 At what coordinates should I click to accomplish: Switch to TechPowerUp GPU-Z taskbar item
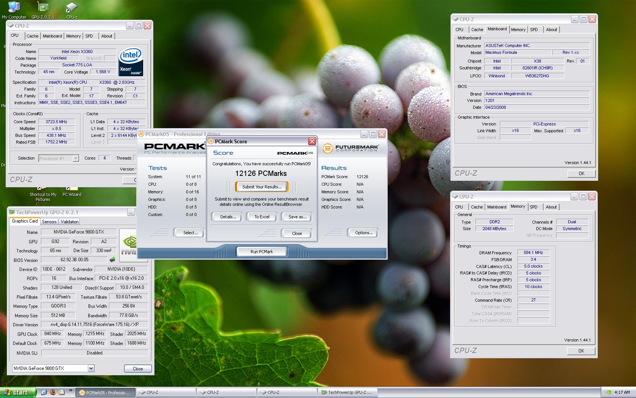pos(348,392)
